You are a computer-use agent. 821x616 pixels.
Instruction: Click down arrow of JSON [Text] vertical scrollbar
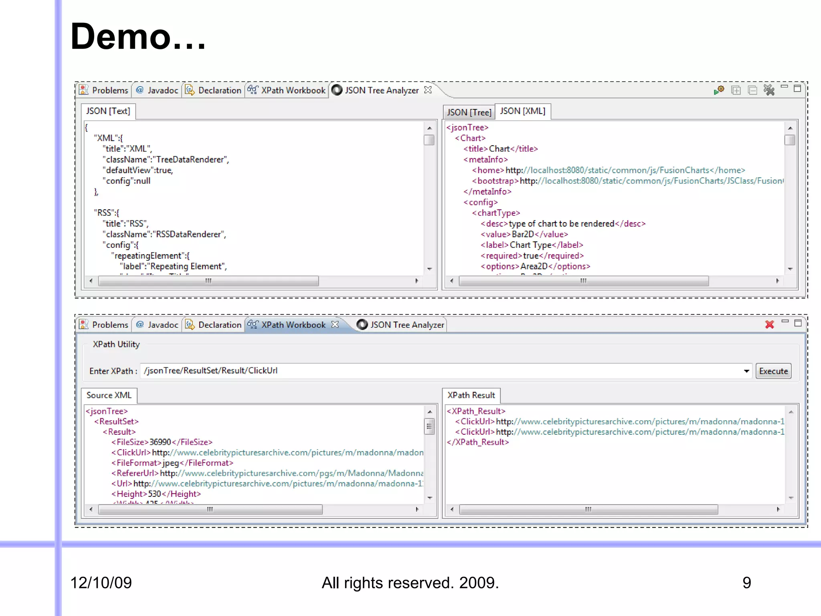[429, 269]
